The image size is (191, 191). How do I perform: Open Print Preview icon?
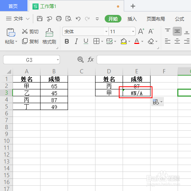68,19
